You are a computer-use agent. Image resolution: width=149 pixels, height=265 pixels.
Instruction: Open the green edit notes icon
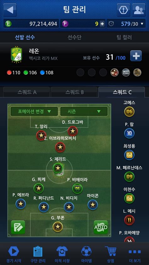pos(18,227)
